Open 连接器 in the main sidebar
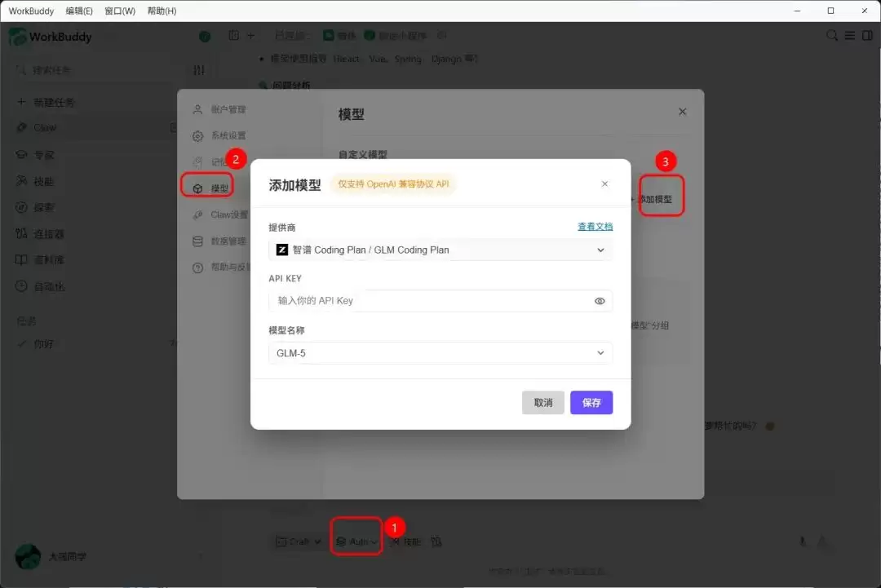Screen dimensions: 881x588 (x=40, y=233)
